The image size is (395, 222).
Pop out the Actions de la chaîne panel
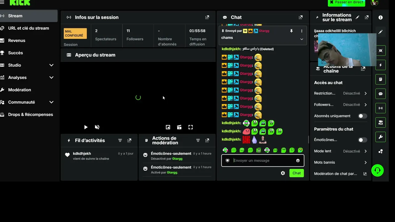point(363,69)
